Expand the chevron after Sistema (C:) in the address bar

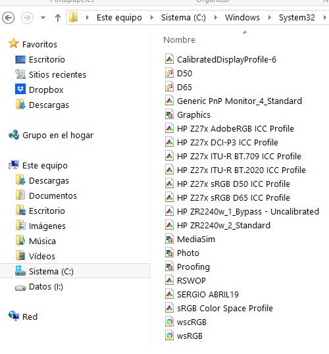pyautogui.click(x=215, y=17)
